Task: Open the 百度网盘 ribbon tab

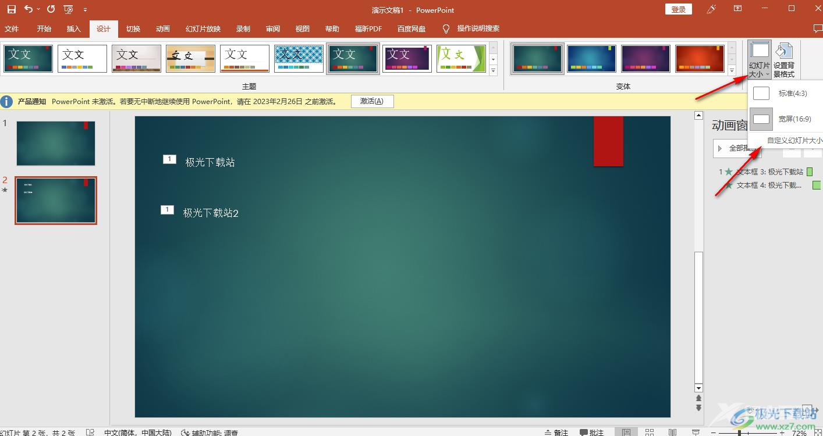Action: click(x=411, y=28)
